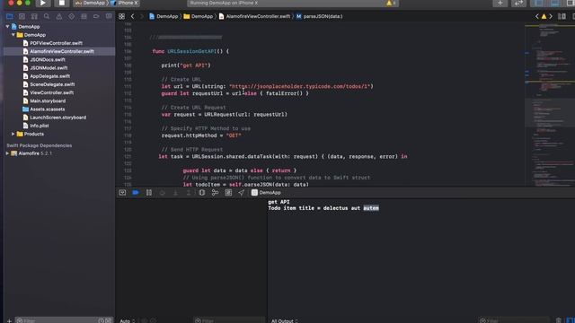Select the Source Control navigator

[x=22, y=16]
